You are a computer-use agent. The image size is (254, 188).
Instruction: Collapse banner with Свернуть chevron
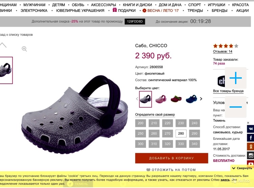coord(242,168)
